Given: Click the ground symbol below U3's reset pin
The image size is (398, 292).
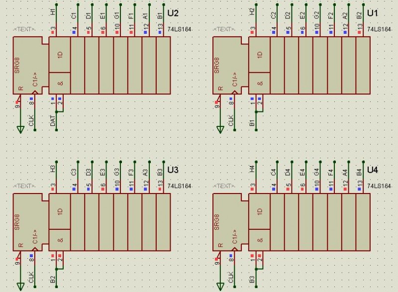Looking at the screenshot, I should pyautogui.click(x=20, y=286).
